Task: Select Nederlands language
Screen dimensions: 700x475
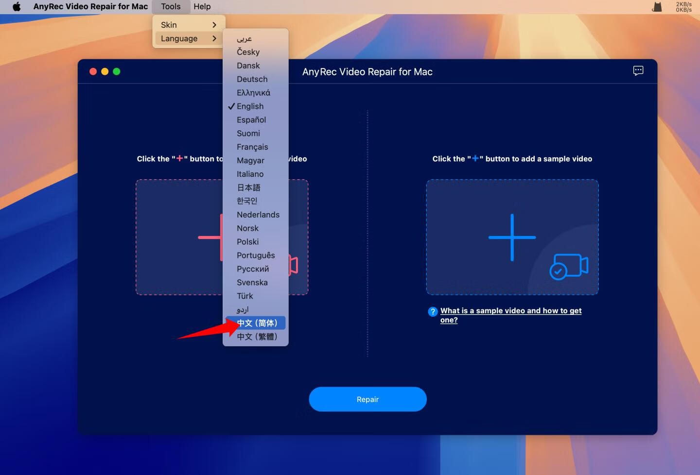Action: (255, 215)
